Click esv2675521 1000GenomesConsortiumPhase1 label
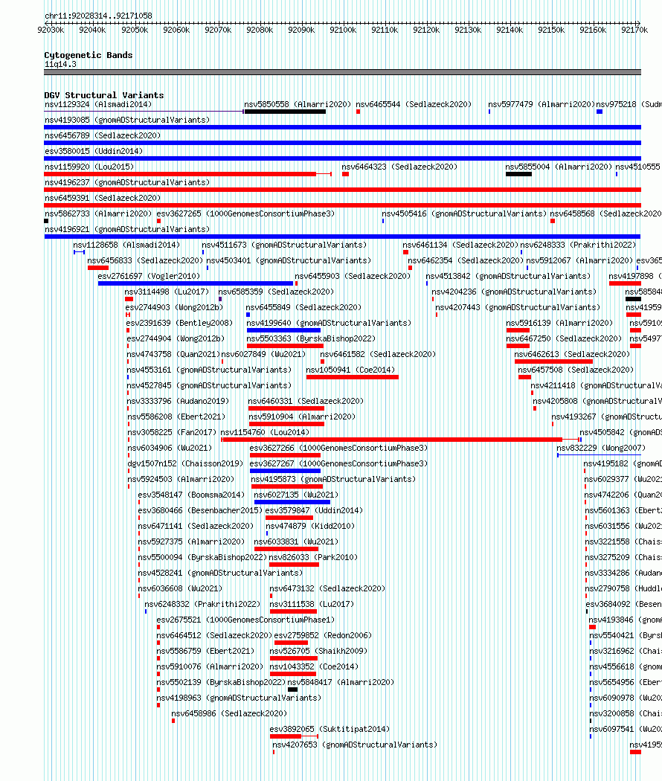This screenshot has width=662, height=781. tap(245, 620)
